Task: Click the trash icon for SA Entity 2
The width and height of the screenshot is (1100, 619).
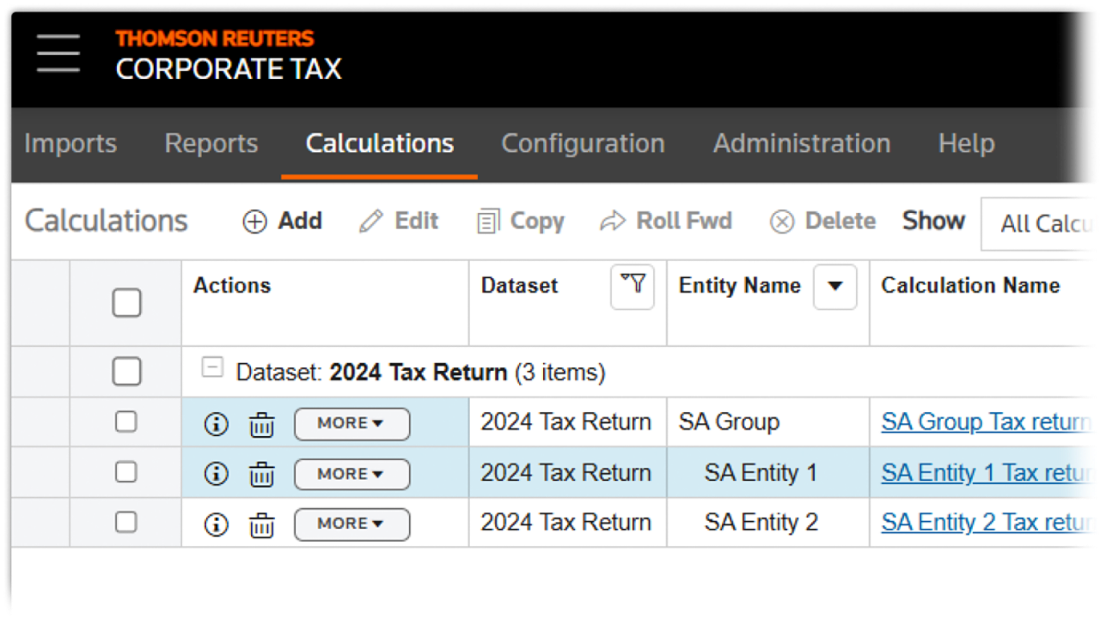Action: click(262, 524)
